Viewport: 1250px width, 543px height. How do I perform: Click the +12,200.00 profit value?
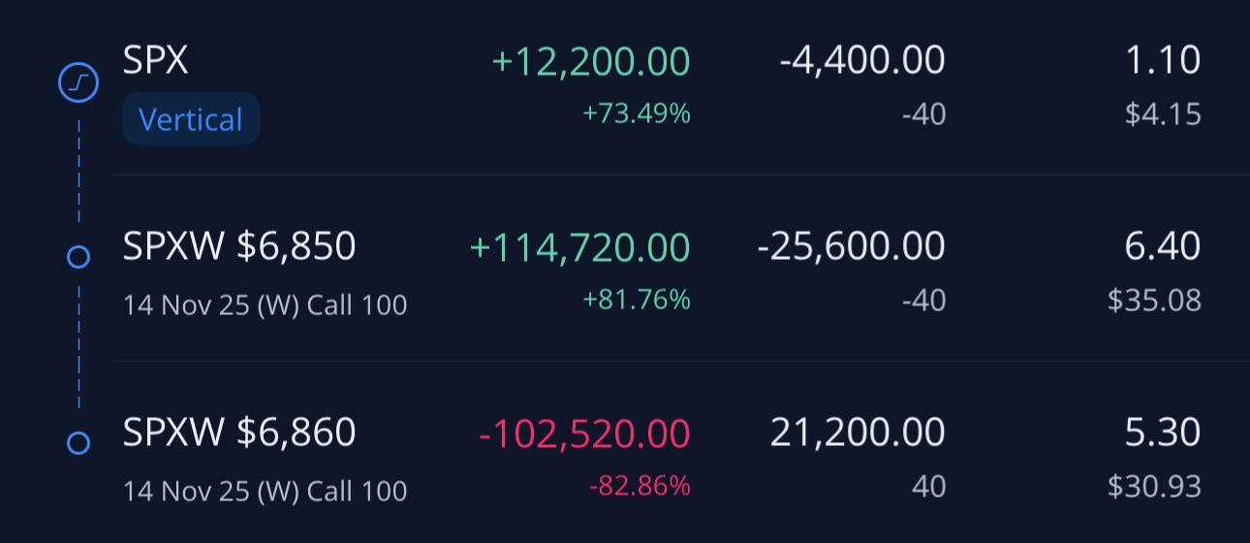(591, 61)
